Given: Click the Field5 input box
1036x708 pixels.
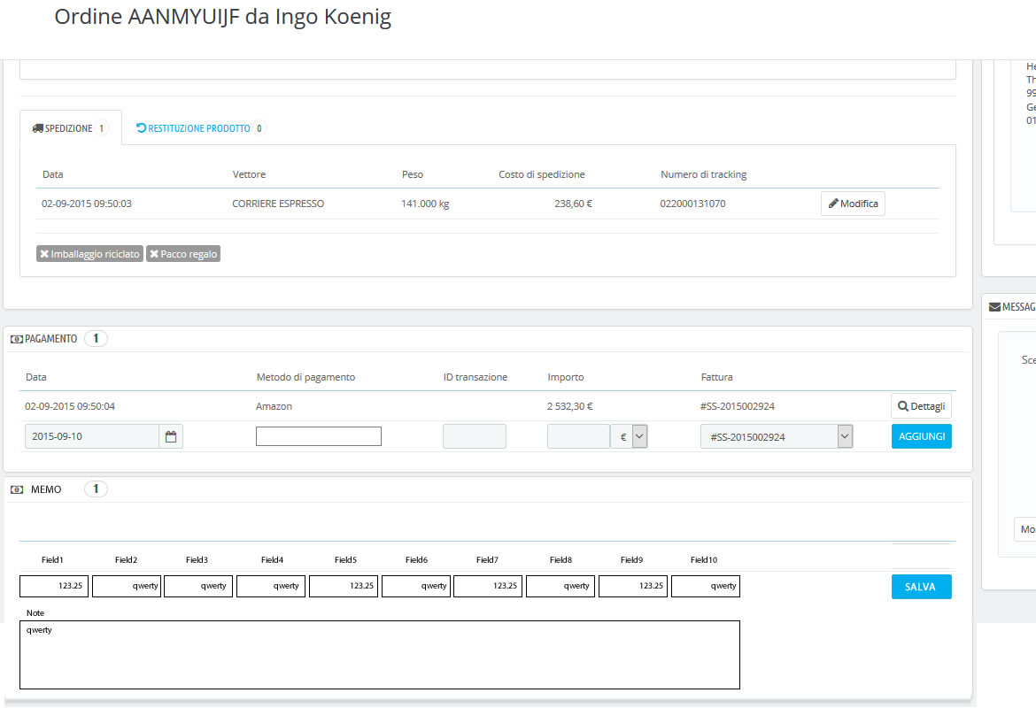Looking at the screenshot, I should point(344,586).
